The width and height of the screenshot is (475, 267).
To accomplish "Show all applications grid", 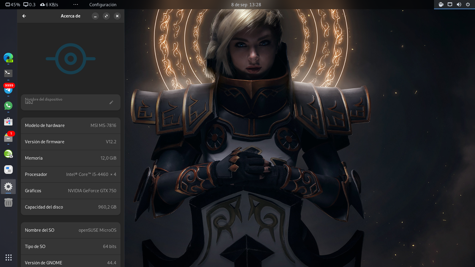I will pyautogui.click(x=9, y=258).
